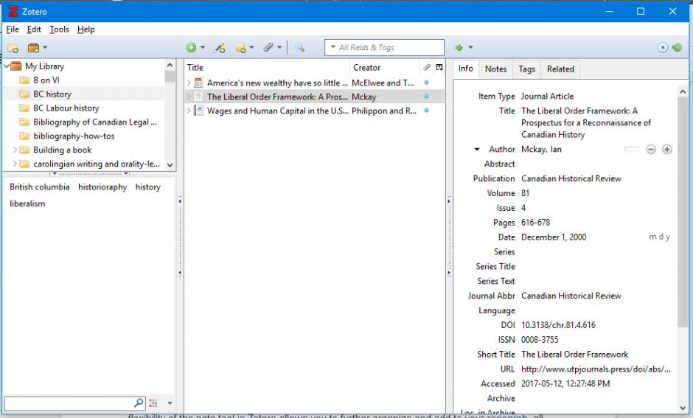Click the green Locate arrow icon
Image resolution: width=693 pixels, height=418 pixels.
point(459,48)
